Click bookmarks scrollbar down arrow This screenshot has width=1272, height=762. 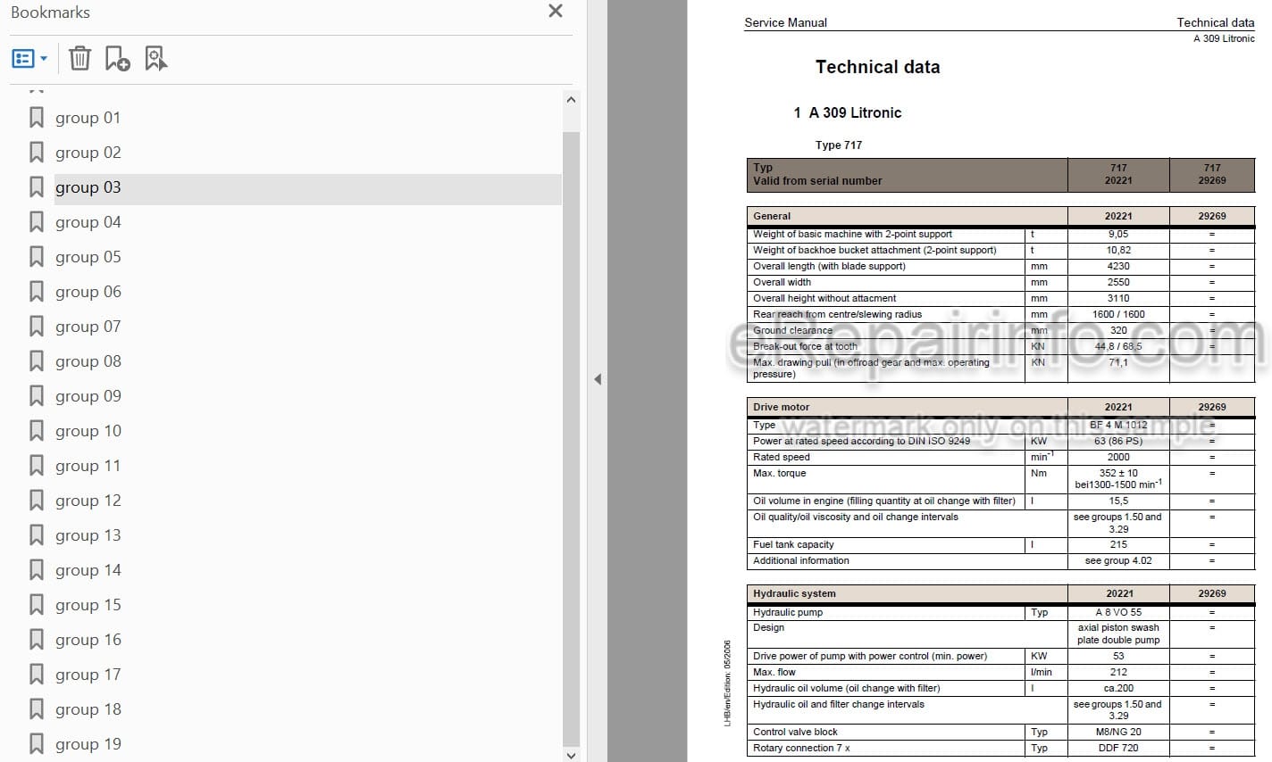pos(572,755)
